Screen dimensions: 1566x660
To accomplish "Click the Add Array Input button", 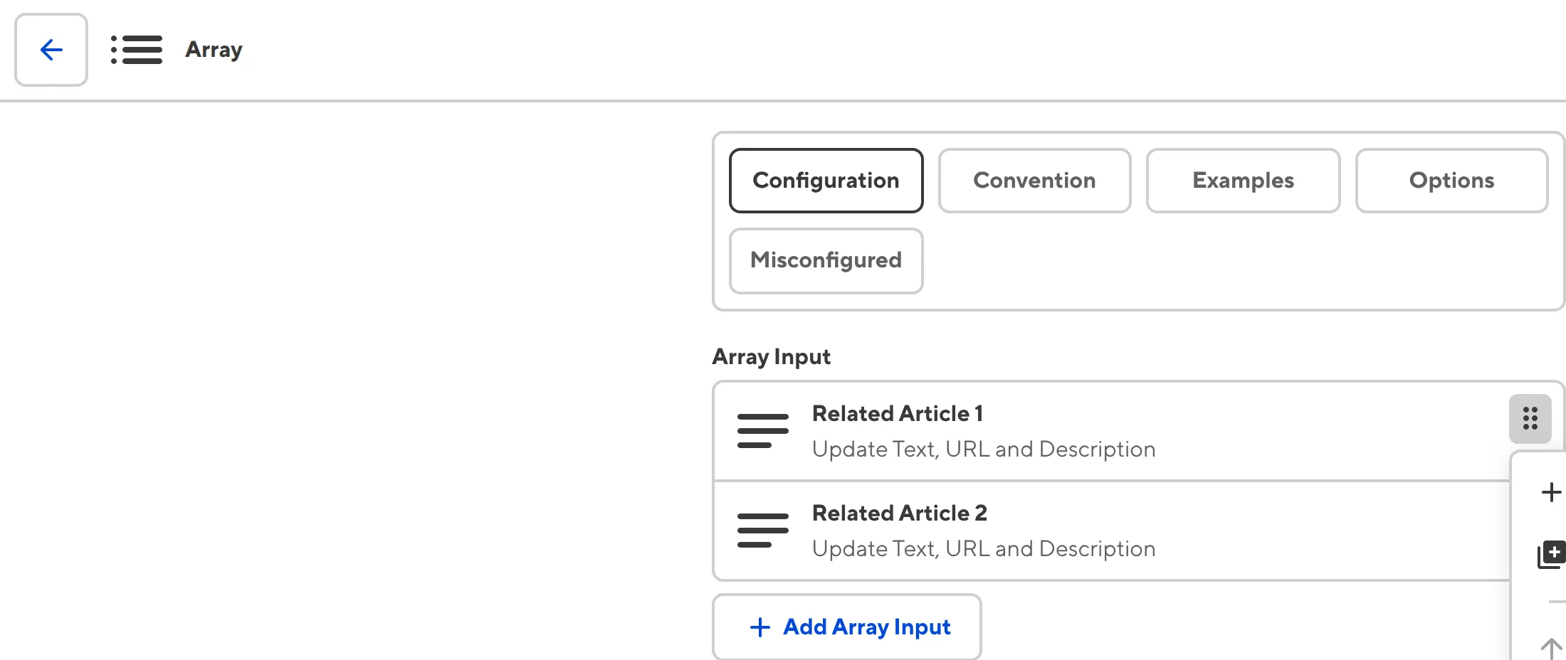I will pyautogui.click(x=847, y=627).
